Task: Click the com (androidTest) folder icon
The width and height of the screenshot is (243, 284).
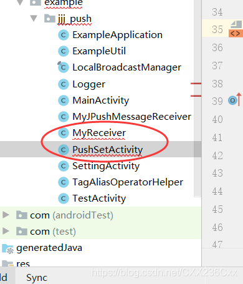Action: point(22,215)
